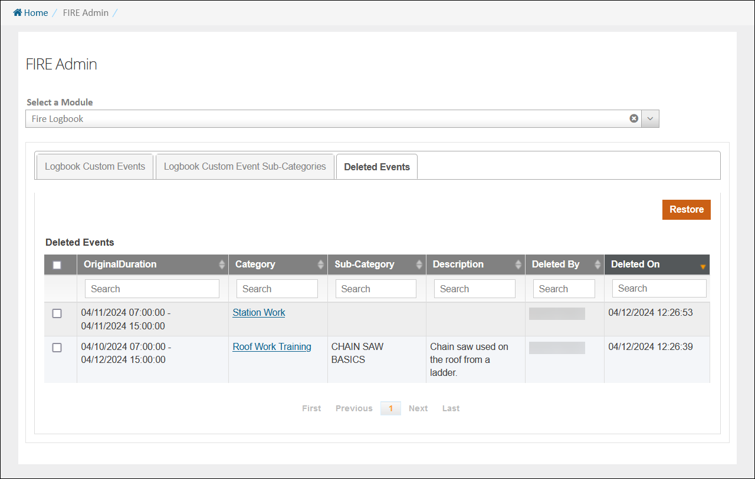
Task: Sort by OriginalDuration column arrows
Action: (222, 265)
